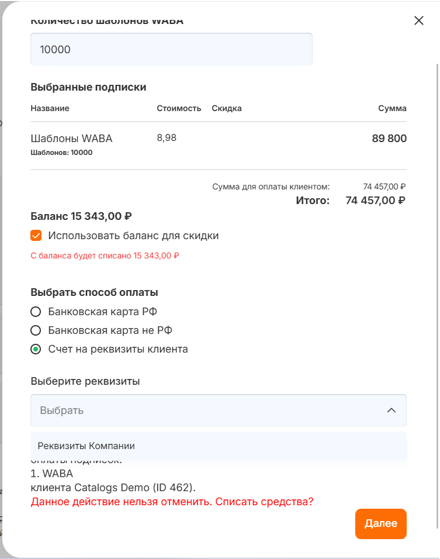Click the "Шаблоны WABA" subscription row name
The width and height of the screenshot is (440, 559).
pyautogui.click(x=71, y=139)
